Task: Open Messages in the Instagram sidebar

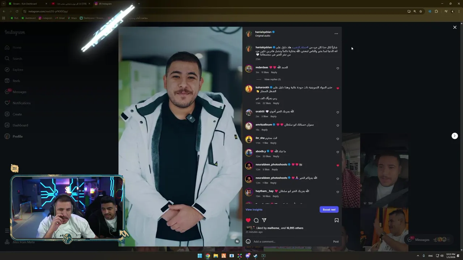Action: coord(16,92)
